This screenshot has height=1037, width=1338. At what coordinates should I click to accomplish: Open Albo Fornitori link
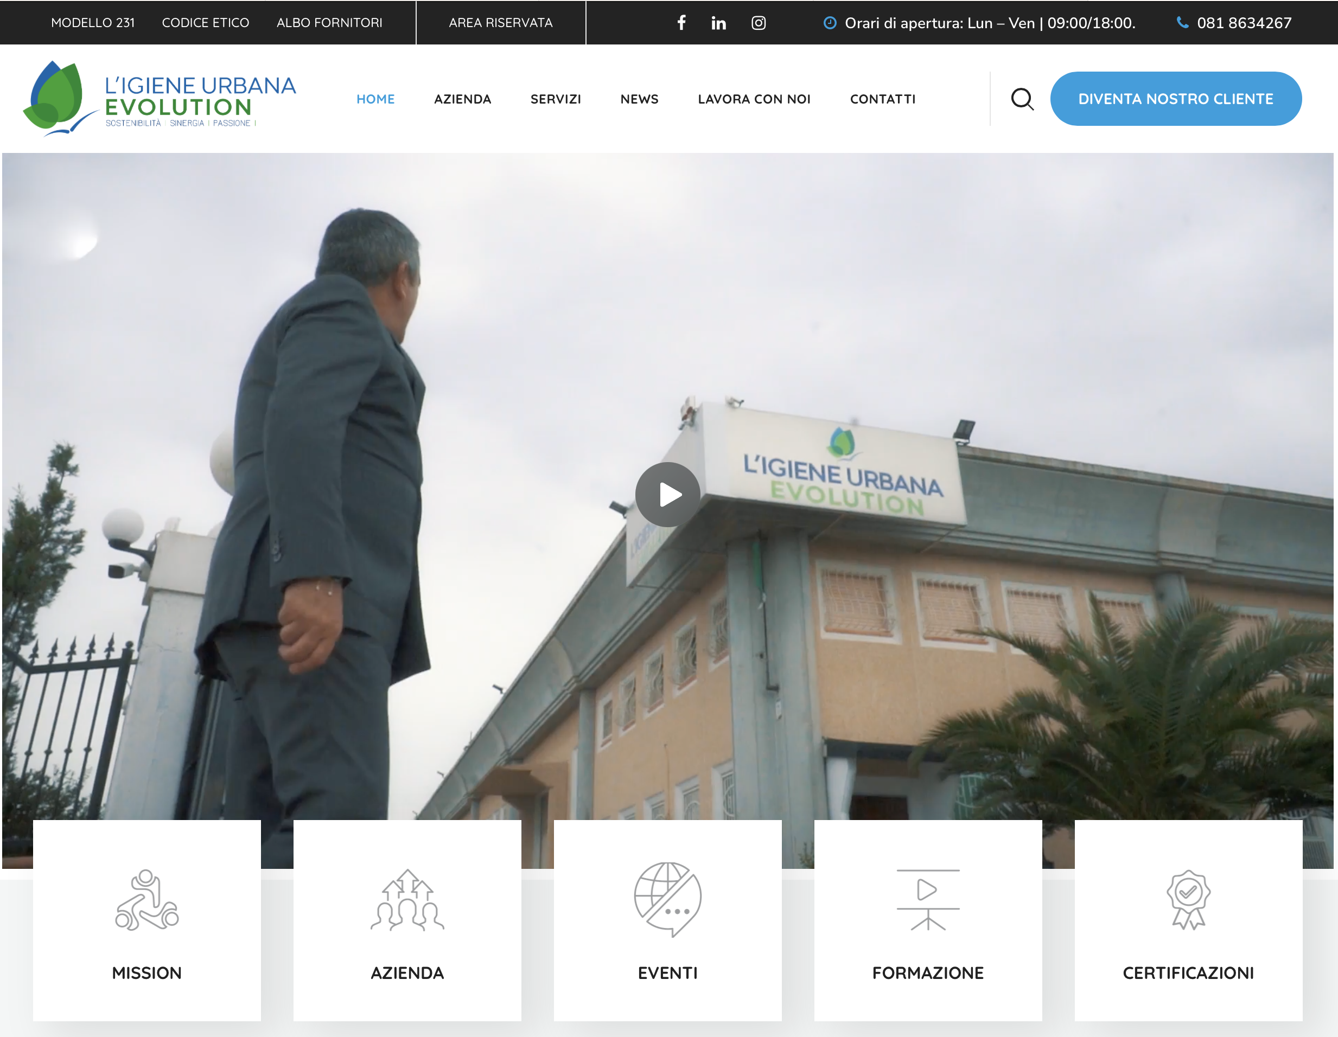pyautogui.click(x=329, y=23)
